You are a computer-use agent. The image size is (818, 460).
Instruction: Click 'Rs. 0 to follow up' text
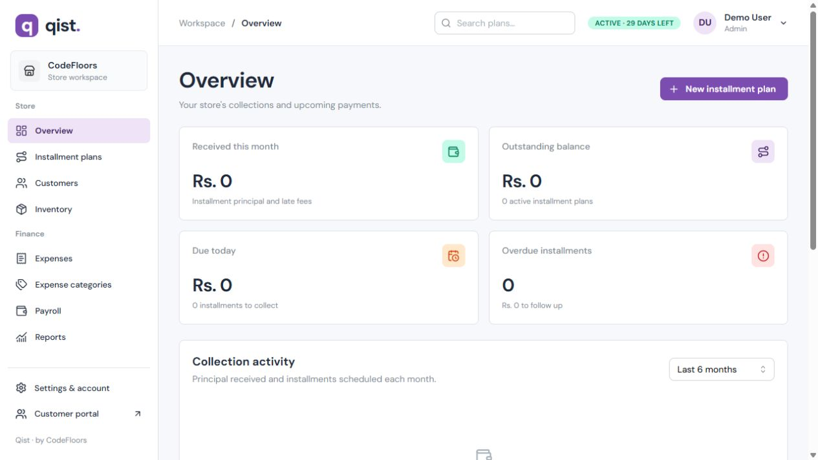[532, 305]
